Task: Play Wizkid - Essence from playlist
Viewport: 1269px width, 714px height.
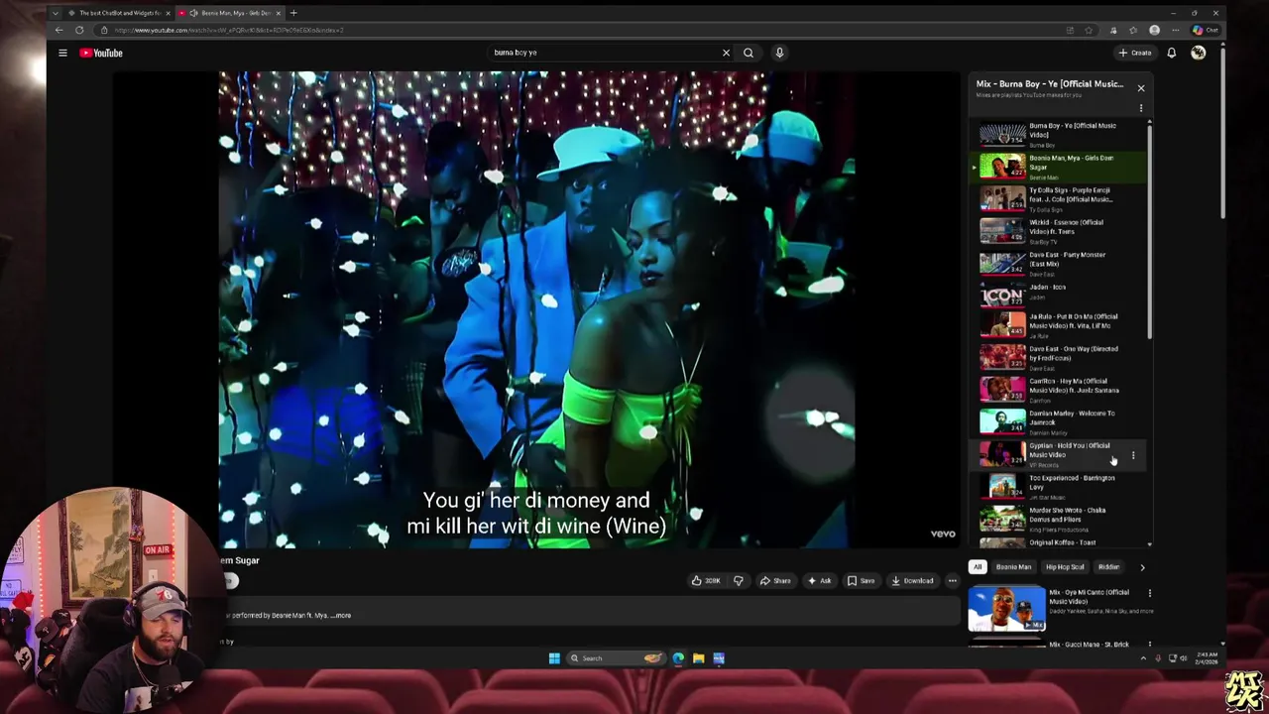Action: 1059,231
